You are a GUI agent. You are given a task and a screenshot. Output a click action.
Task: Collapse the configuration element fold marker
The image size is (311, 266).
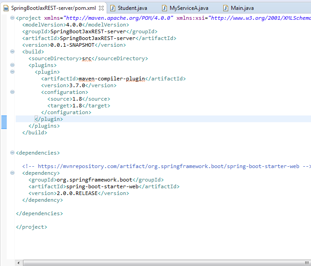(x=12, y=92)
